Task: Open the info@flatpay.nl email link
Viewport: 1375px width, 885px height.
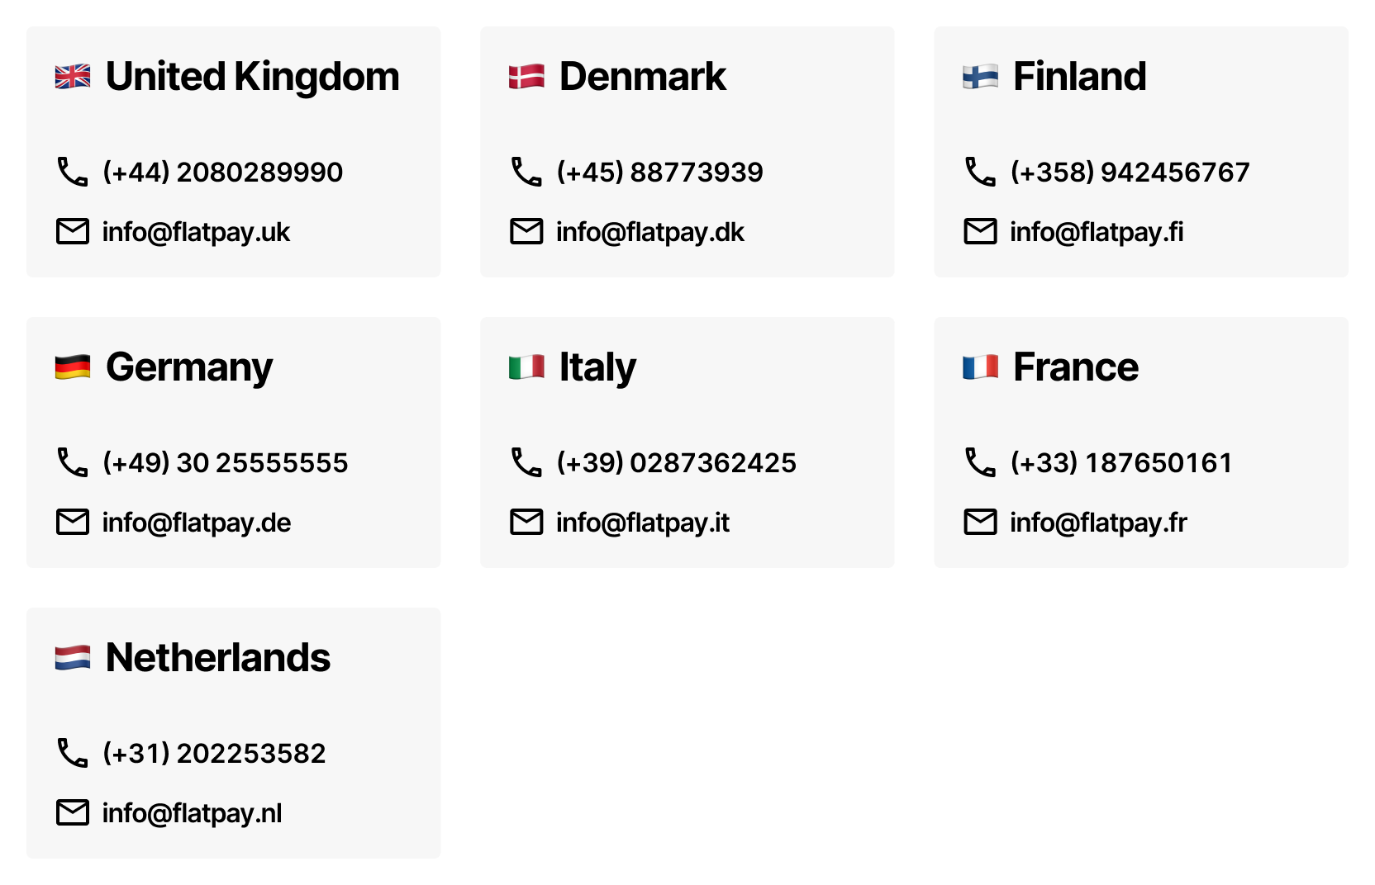Action: pos(192,813)
